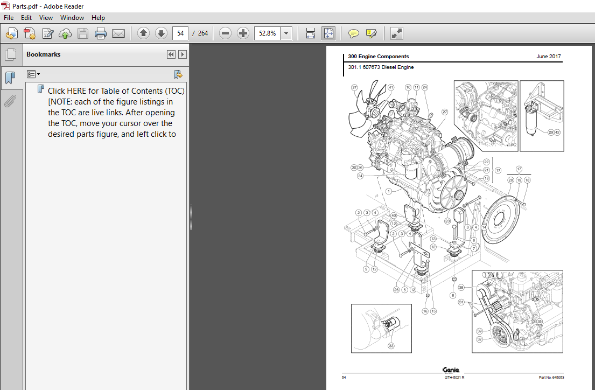The height and width of the screenshot is (390, 595).
Task: Click the Send email envelope icon
Action: pyautogui.click(x=118, y=33)
